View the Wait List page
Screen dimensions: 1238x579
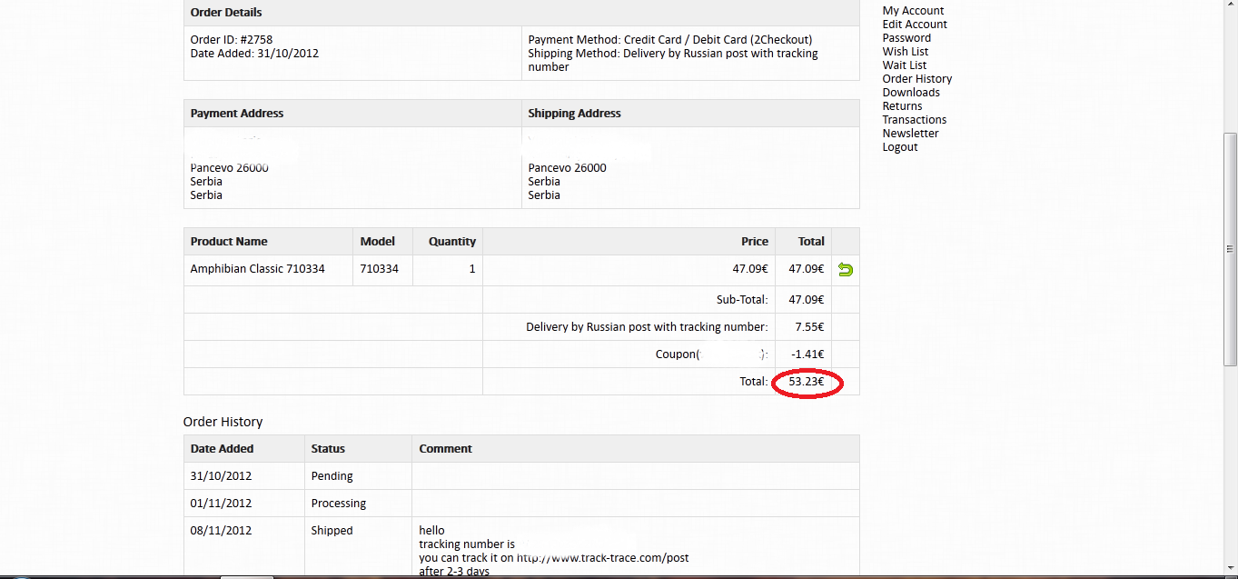(905, 65)
